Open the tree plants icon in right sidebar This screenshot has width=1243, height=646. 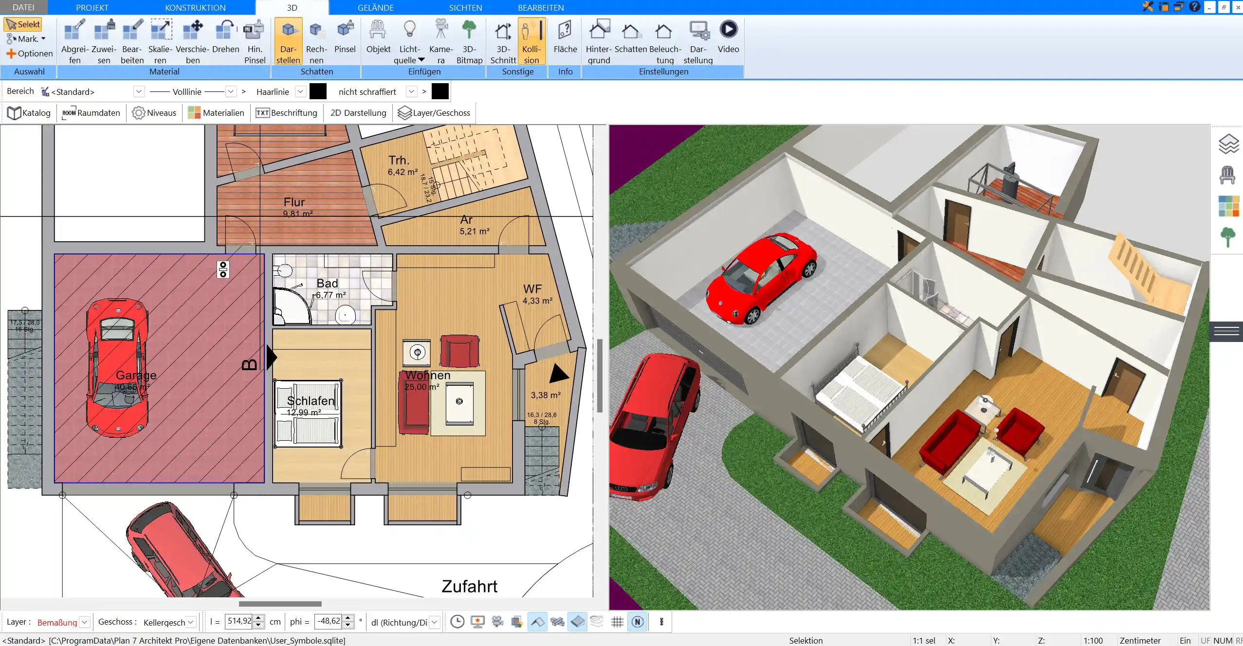[1228, 237]
